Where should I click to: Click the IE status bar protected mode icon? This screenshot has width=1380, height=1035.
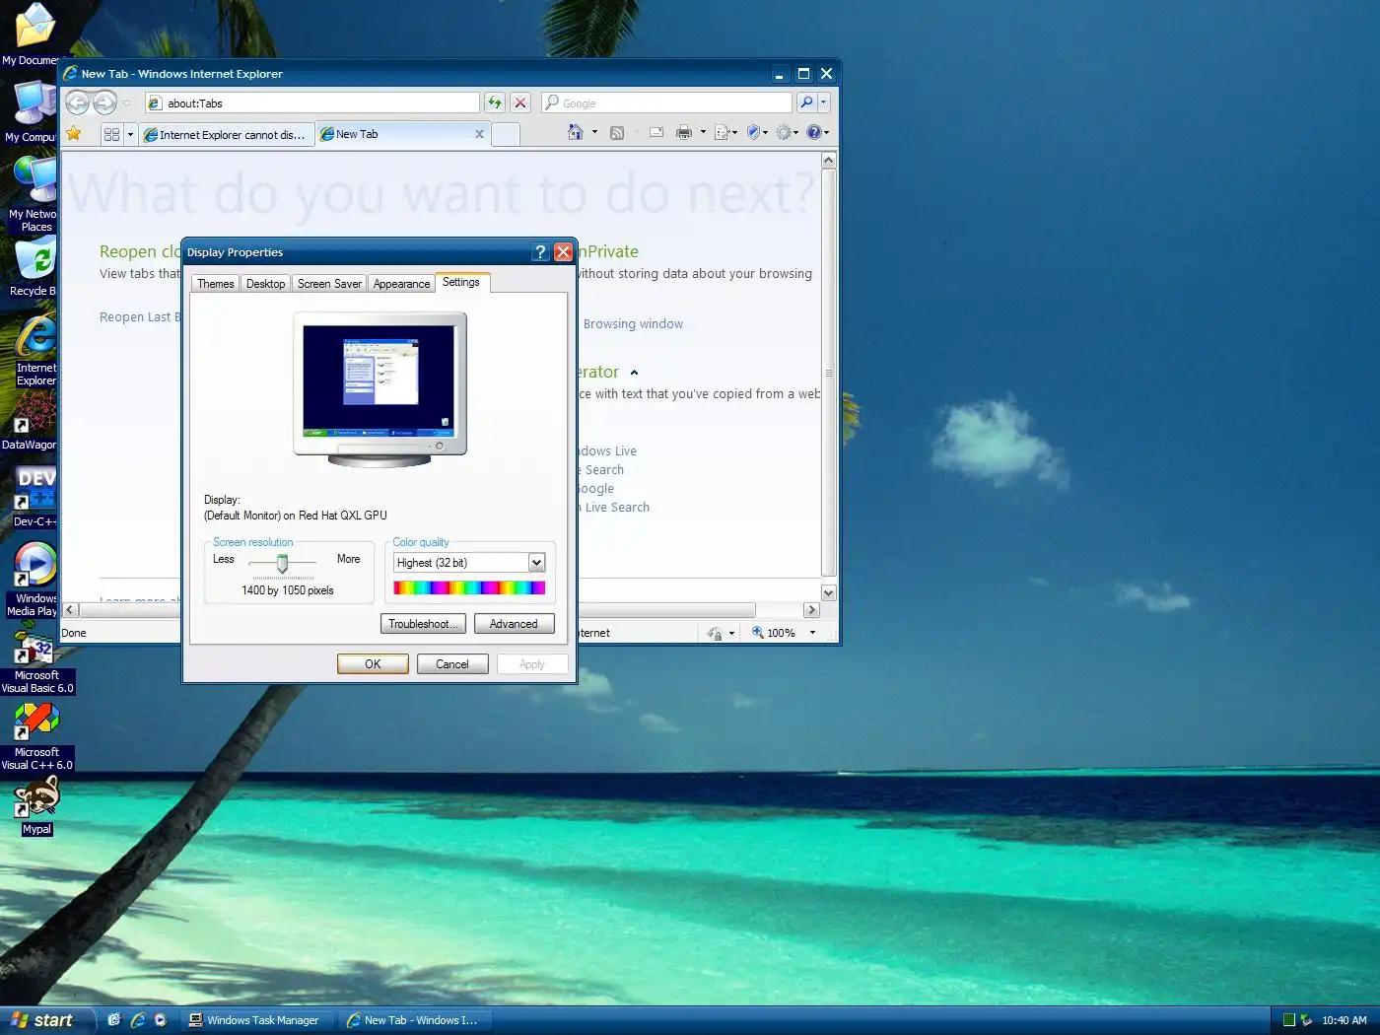click(715, 633)
